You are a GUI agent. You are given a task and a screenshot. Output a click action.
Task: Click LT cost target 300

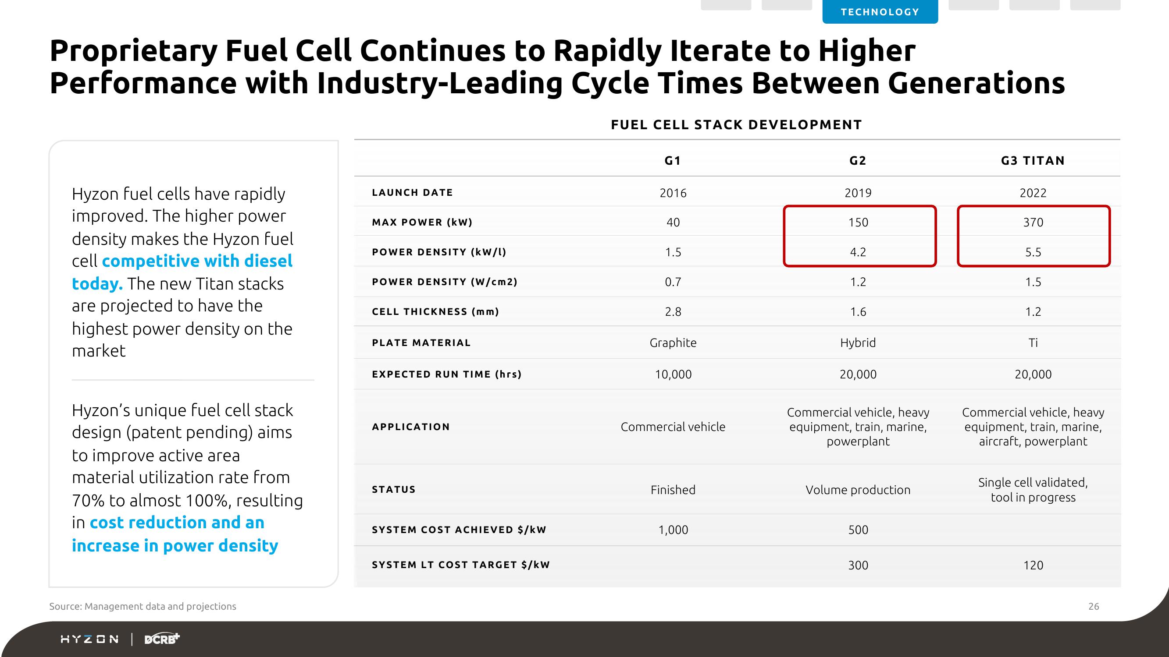[x=858, y=565]
